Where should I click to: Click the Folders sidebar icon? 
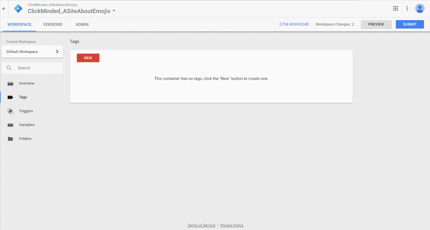(x=10, y=139)
